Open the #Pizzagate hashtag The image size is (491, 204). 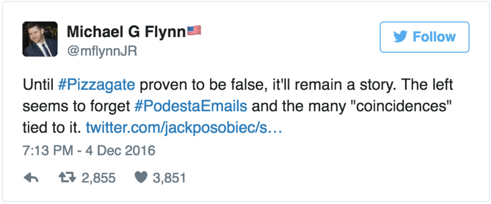click(x=96, y=86)
